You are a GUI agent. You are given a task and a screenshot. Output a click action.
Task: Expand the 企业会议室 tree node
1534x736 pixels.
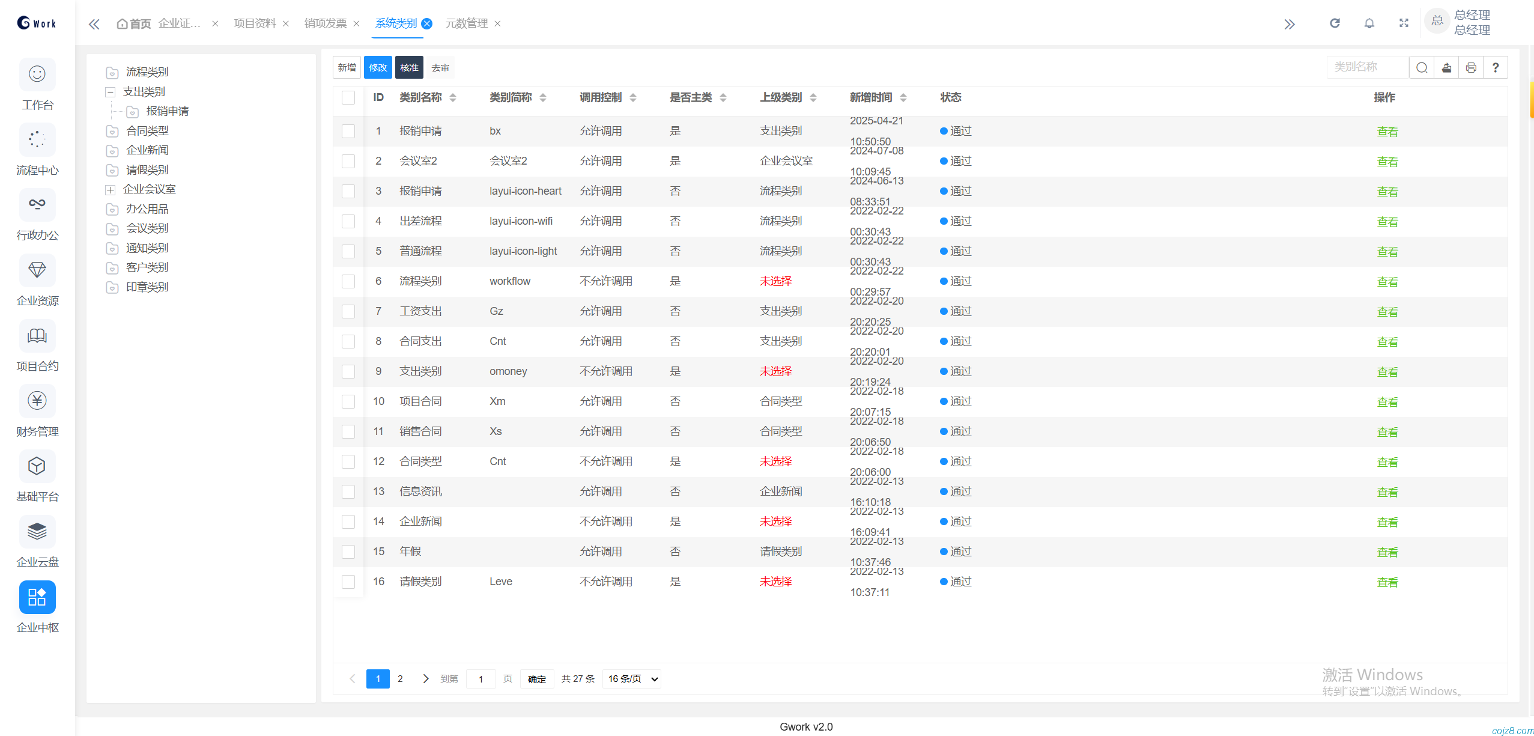coord(111,190)
